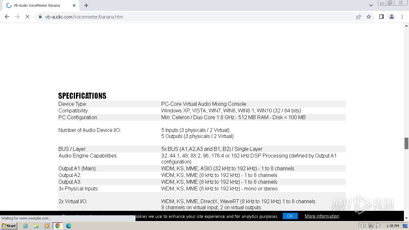Close the VB-Audio VoiceMeeter Banana tab
The width and height of the screenshot is (409, 230).
(74, 5)
